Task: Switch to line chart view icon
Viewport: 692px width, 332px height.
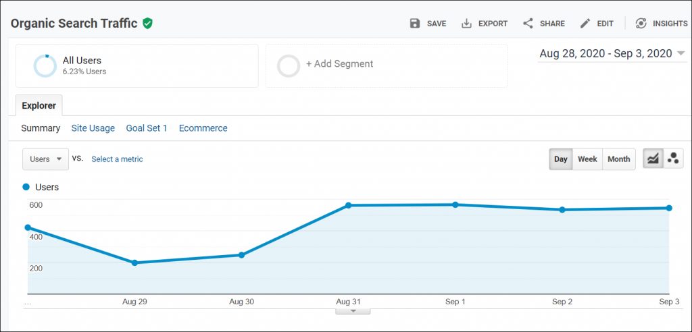Action: [x=653, y=159]
